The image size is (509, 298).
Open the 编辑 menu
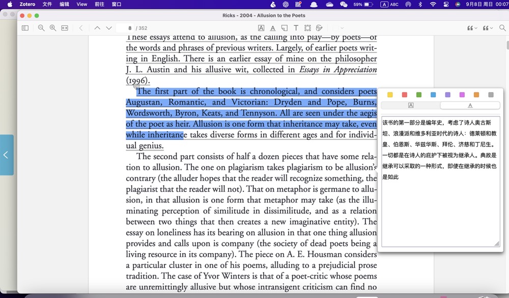click(x=64, y=4)
